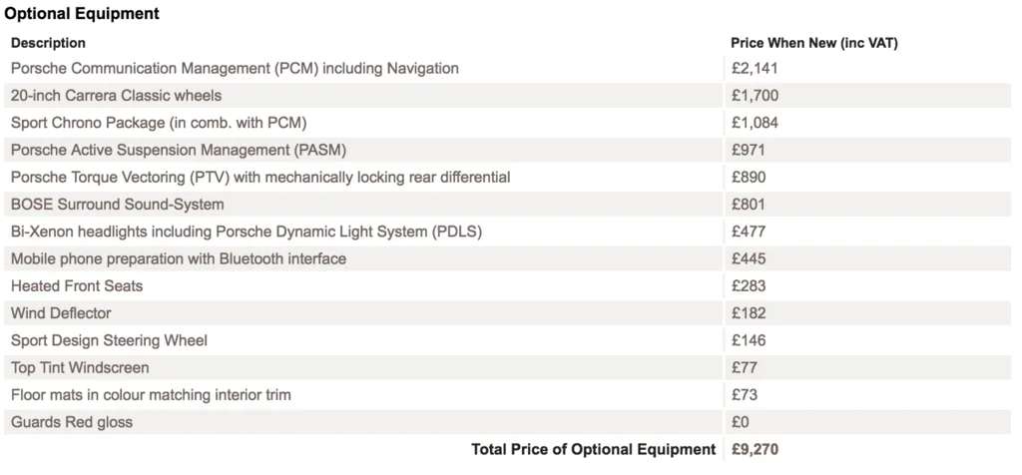Click the £2,141 price value
This screenshot has width=1022, height=475.
pyautogui.click(x=755, y=69)
